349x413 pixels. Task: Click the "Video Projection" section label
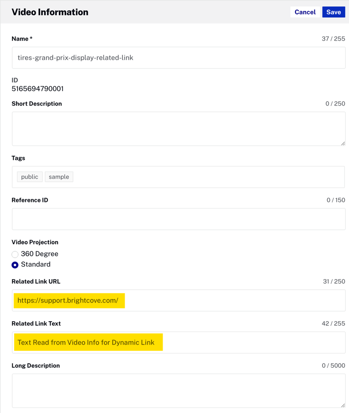pos(35,242)
